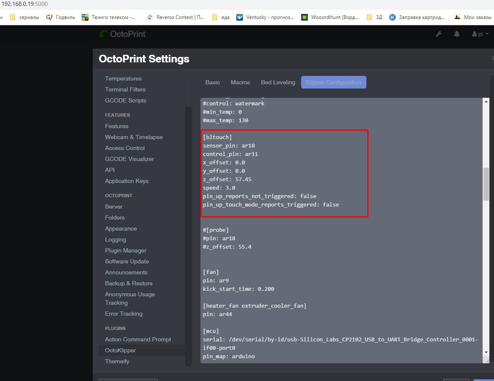Open the еда bookmark folder
494x381 pixels.
(x=221, y=17)
